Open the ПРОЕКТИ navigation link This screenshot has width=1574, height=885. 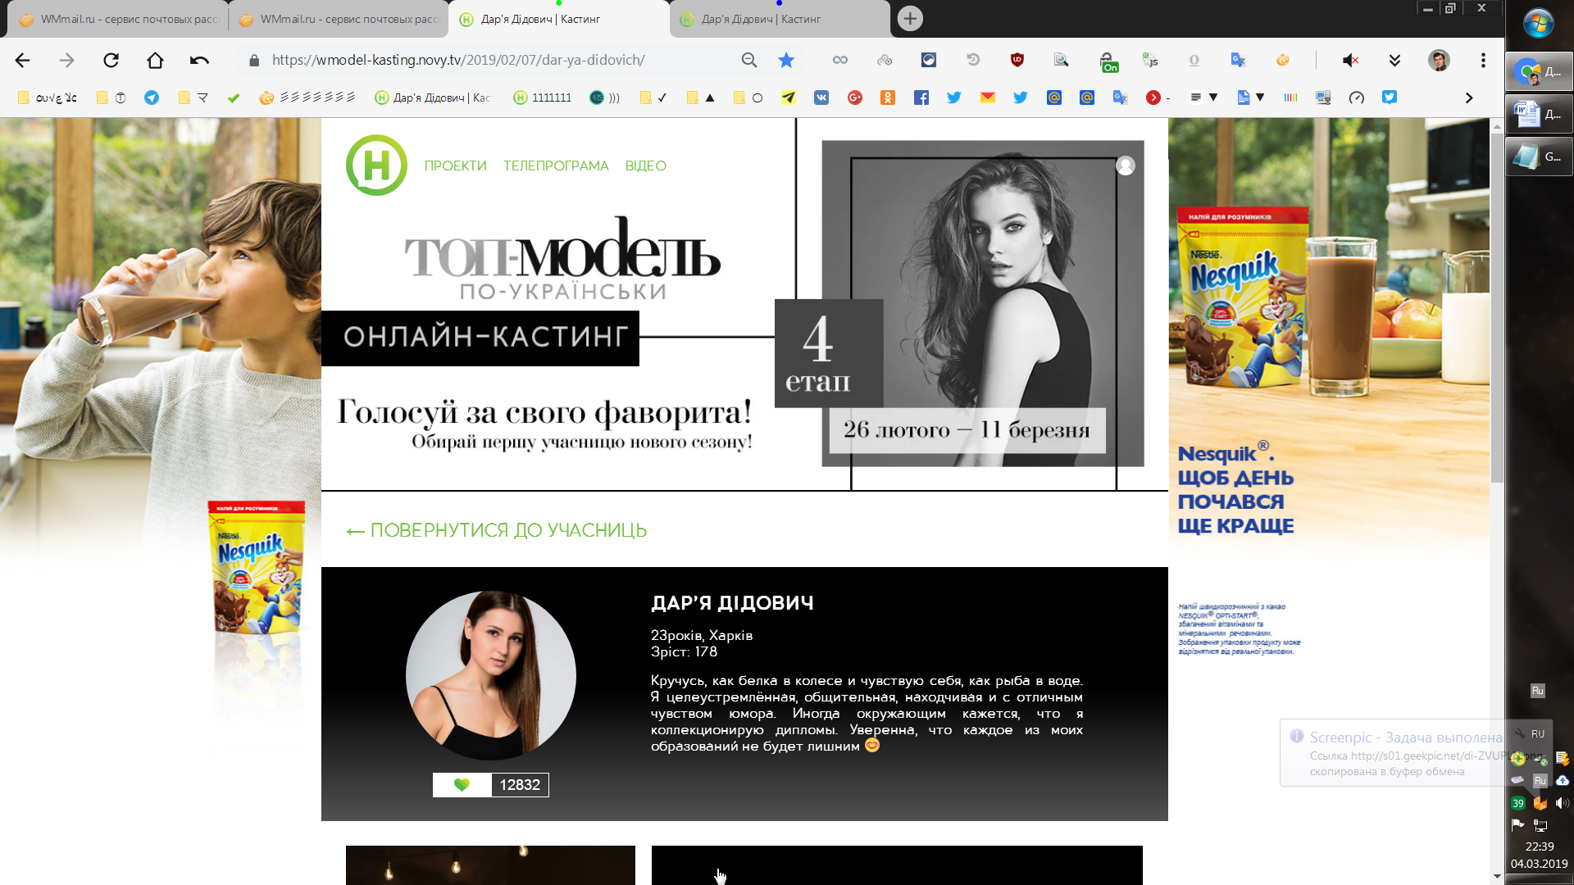click(x=455, y=166)
